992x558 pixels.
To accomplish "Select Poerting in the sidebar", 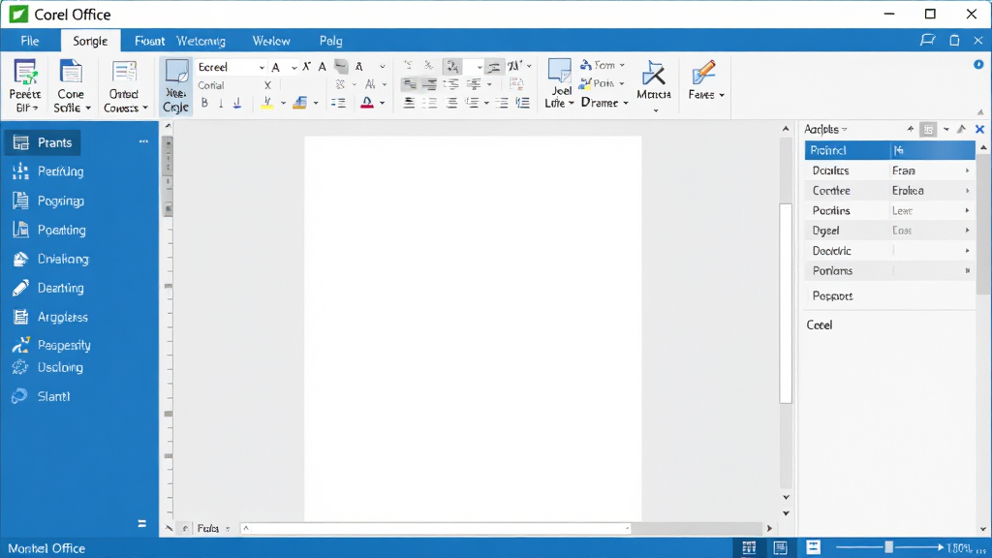I will coord(48,230).
